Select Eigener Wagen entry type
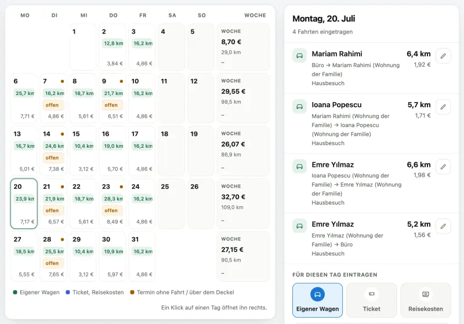The height and width of the screenshot is (324, 464). coord(317,300)
